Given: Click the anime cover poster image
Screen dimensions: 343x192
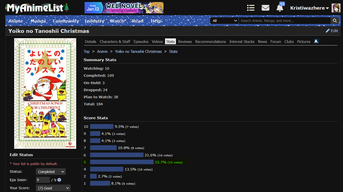Looking at the screenshot, I should (x=45, y=93).
